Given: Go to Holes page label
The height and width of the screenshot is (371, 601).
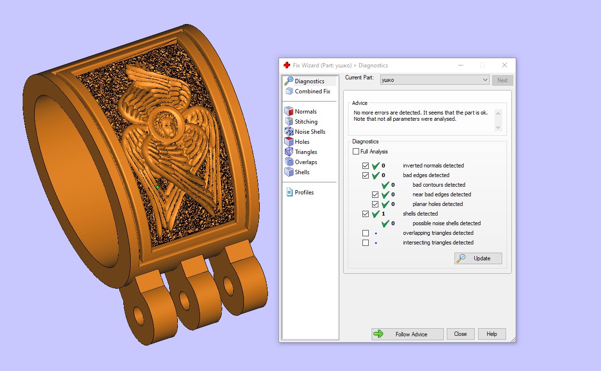Looking at the screenshot, I should (x=302, y=142).
